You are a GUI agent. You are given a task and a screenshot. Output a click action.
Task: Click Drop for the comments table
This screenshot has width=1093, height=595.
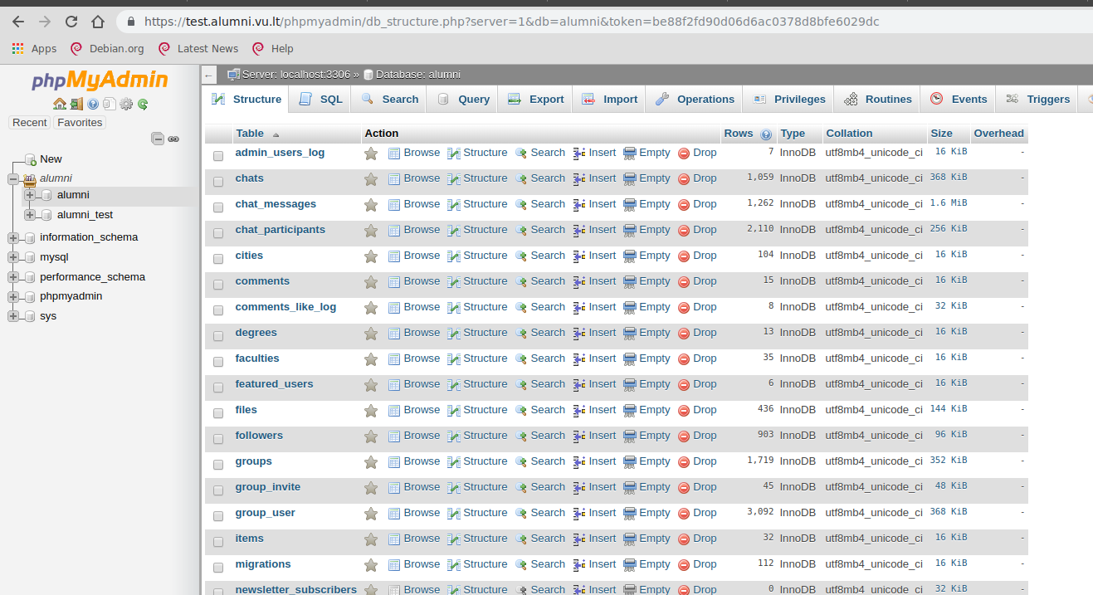coord(697,281)
